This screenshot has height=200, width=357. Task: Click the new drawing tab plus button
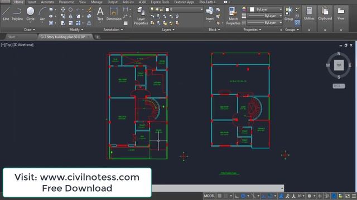point(98,37)
